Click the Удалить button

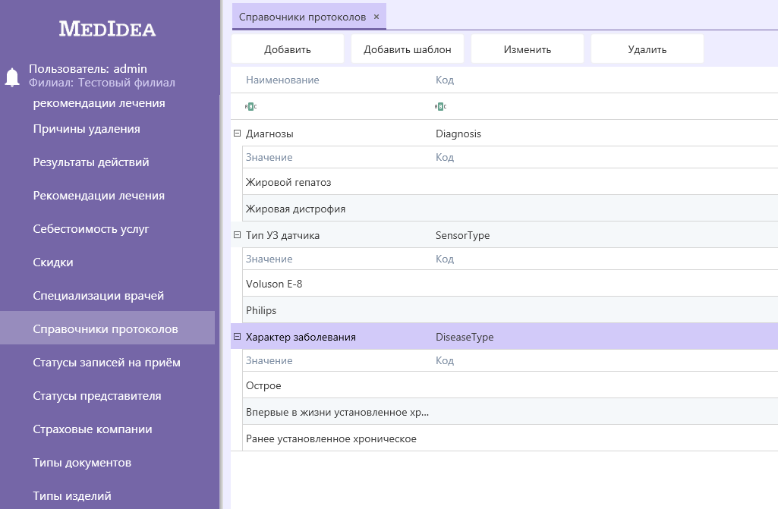click(x=647, y=49)
